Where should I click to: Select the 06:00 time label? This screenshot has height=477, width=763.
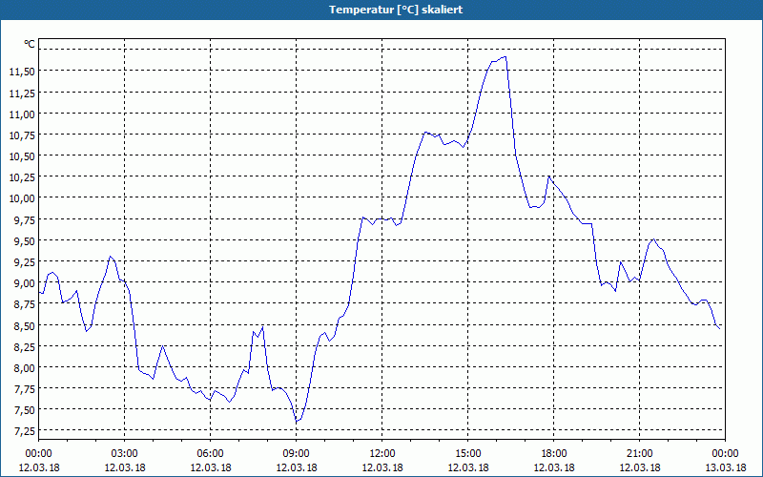pyautogui.click(x=210, y=454)
